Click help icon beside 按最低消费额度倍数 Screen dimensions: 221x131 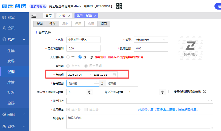(204, 92)
